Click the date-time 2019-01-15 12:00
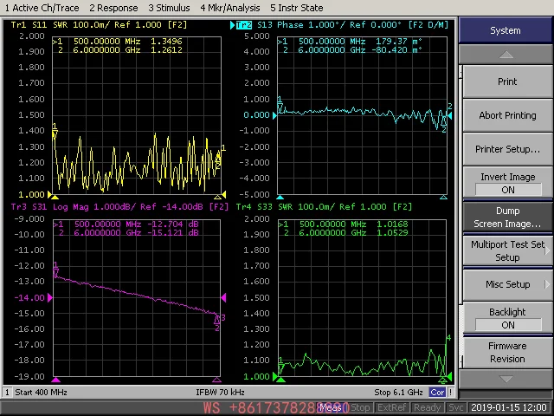Viewport: 554px width, 416px height. (x=509, y=408)
